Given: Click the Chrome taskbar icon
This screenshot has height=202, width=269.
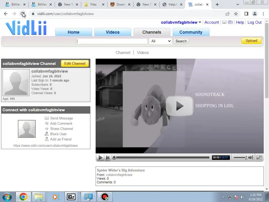Looking at the screenshot, I should [23, 197].
